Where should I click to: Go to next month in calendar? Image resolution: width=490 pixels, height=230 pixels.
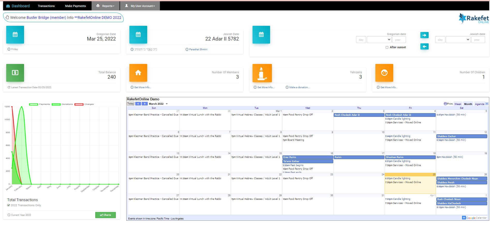145,104
